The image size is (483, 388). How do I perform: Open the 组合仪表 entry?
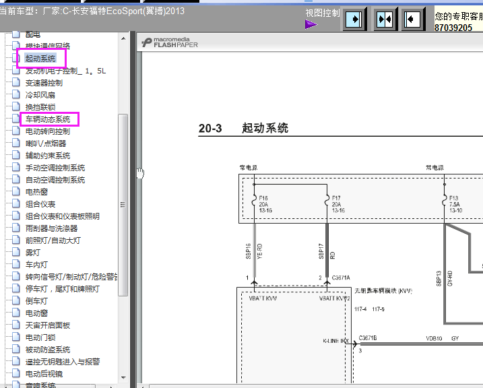(x=40, y=204)
